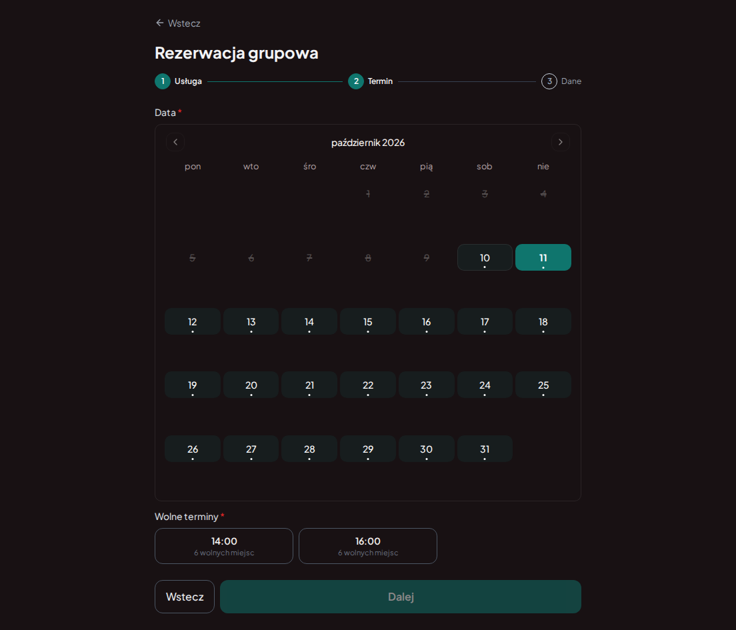
Task: Pick October 10 in calendar
Action: [x=485, y=257]
